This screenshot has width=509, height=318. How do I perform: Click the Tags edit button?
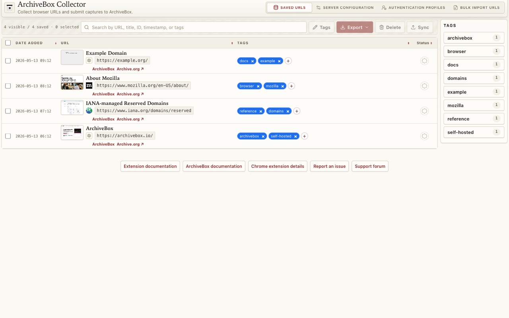coord(321,27)
